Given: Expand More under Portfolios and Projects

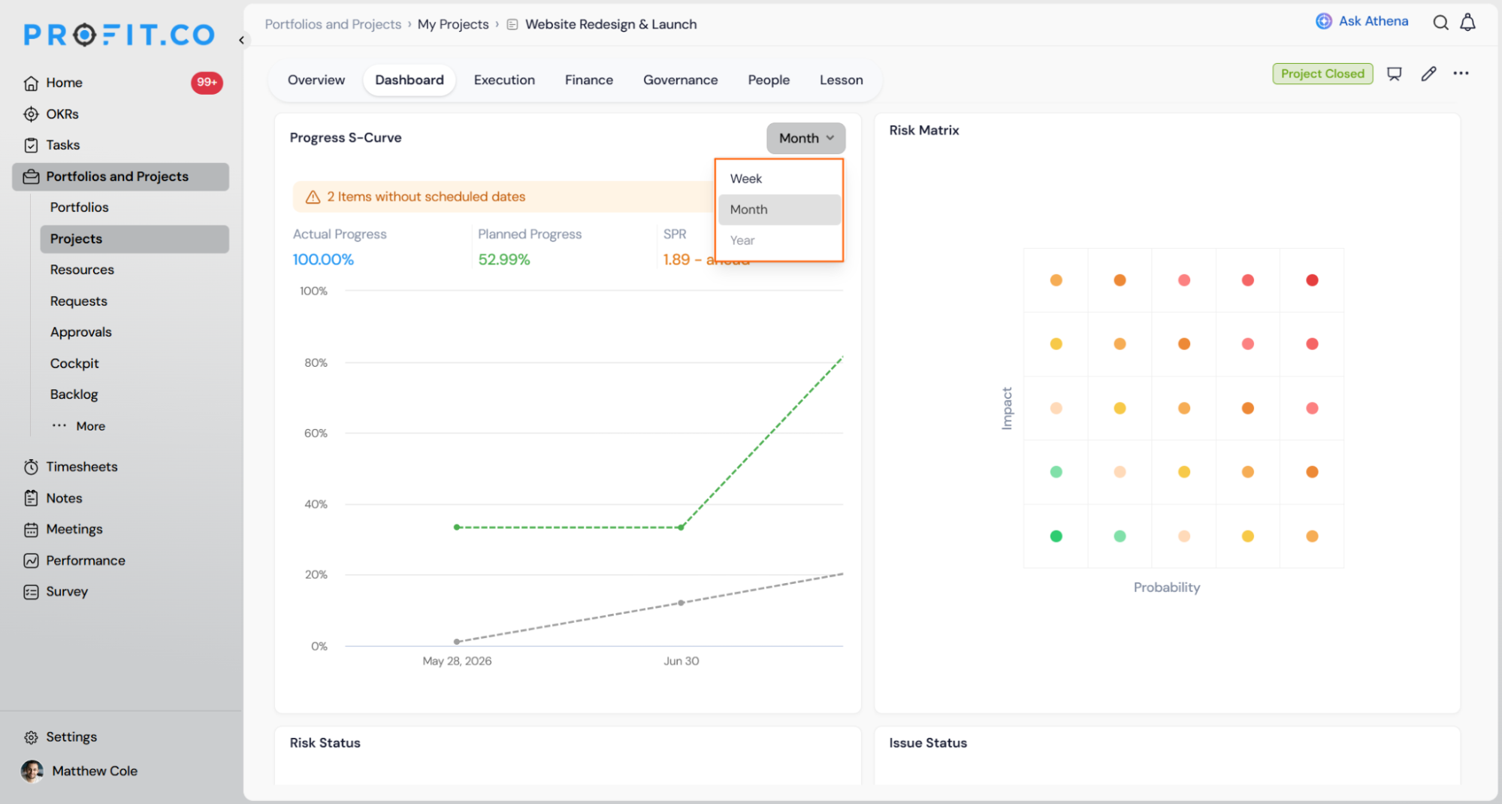Looking at the screenshot, I should pyautogui.click(x=79, y=426).
